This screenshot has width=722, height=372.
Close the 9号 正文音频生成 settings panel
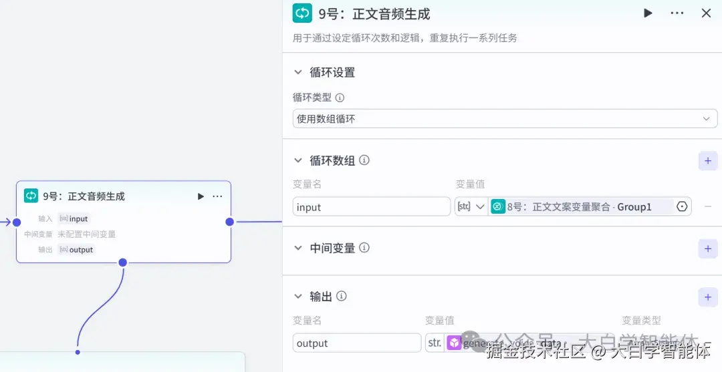[x=706, y=13]
